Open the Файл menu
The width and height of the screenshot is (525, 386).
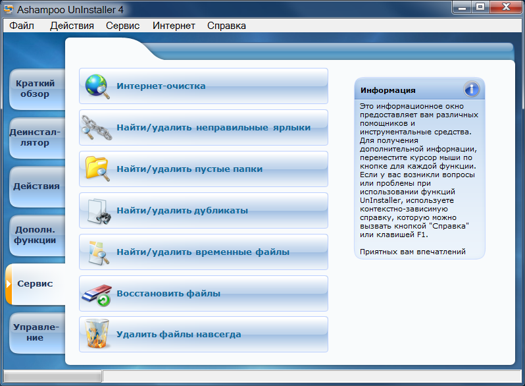(22, 26)
